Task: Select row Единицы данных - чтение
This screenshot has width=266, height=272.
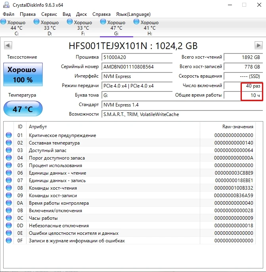Action: pos(130,173)
